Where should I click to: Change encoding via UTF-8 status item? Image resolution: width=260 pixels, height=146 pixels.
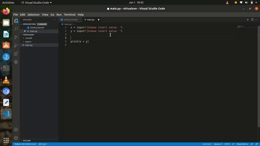(x=227, y=144)
